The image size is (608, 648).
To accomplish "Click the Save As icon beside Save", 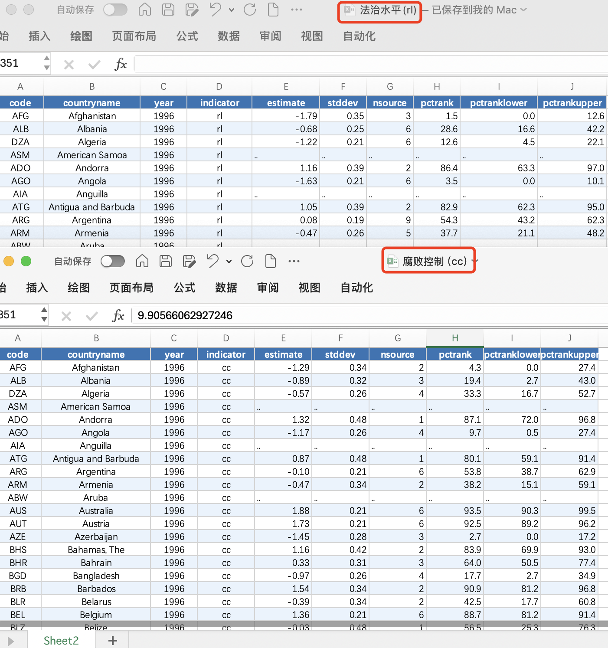I will pos(192,10).
